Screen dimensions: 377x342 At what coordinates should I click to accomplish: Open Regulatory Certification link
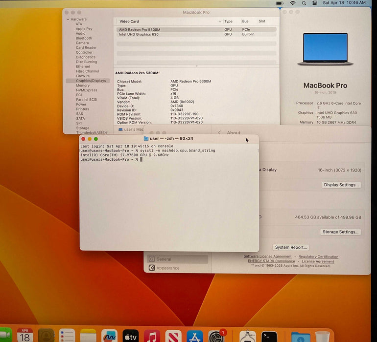[318, 256]
